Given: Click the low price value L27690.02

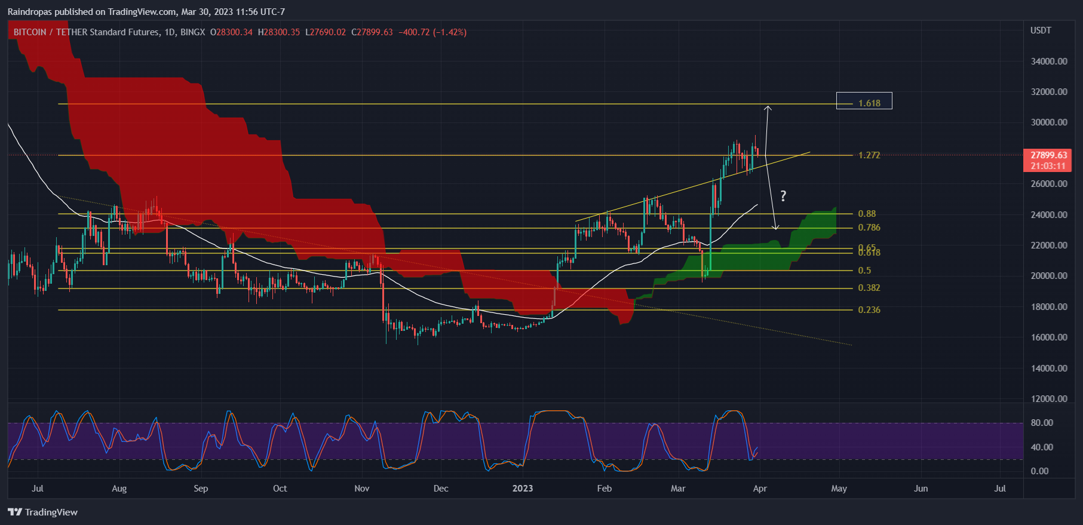Looking at the screenshot, I should coord(326,32).
